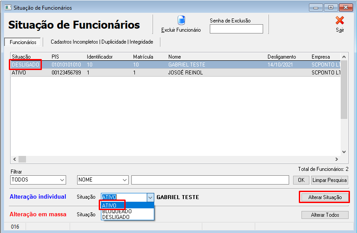Click the Excluir Funcionário database icon
Image resolution: width=357 pixels, height=233 pixels.
[x=181, y=21]
